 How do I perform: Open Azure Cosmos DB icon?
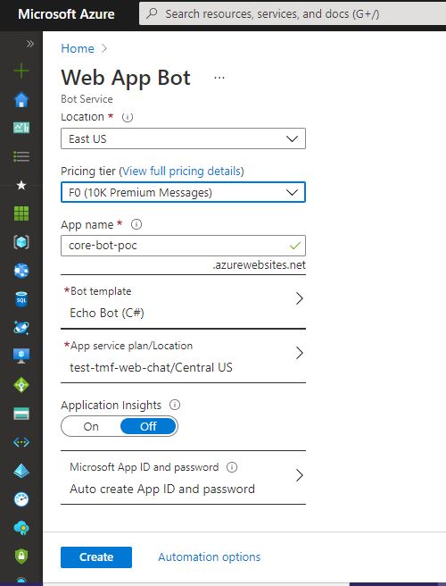tap(21, 328)
